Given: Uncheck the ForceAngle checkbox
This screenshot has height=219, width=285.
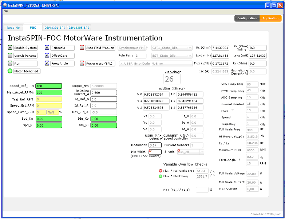Looking at the screenshot, I should (x=47, y=63).
